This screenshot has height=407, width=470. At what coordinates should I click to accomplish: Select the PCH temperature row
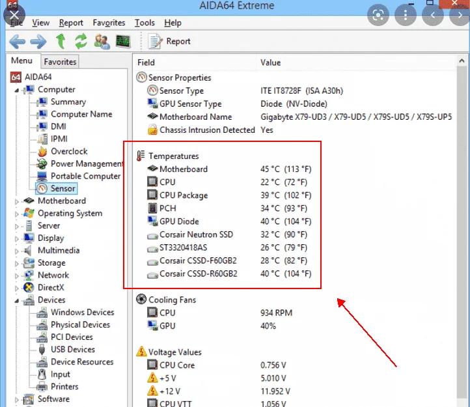tap(227, 208)
